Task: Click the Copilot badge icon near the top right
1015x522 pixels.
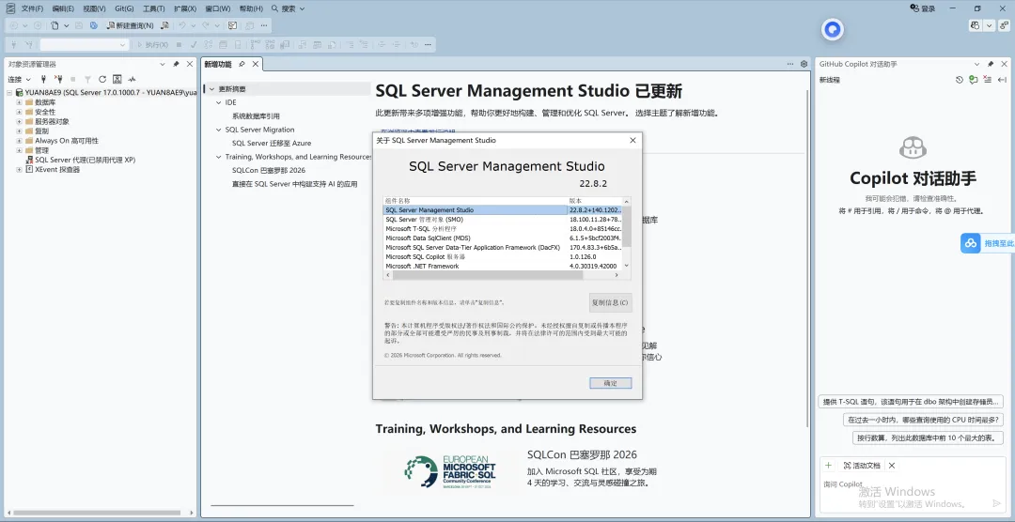Action: pyautogui.click(x=976, y=25)
